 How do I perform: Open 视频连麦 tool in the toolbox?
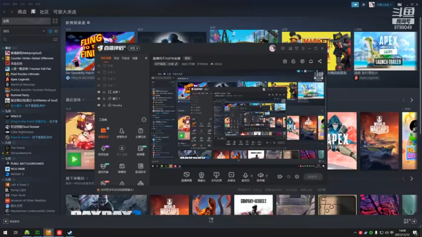click(103, 150)
